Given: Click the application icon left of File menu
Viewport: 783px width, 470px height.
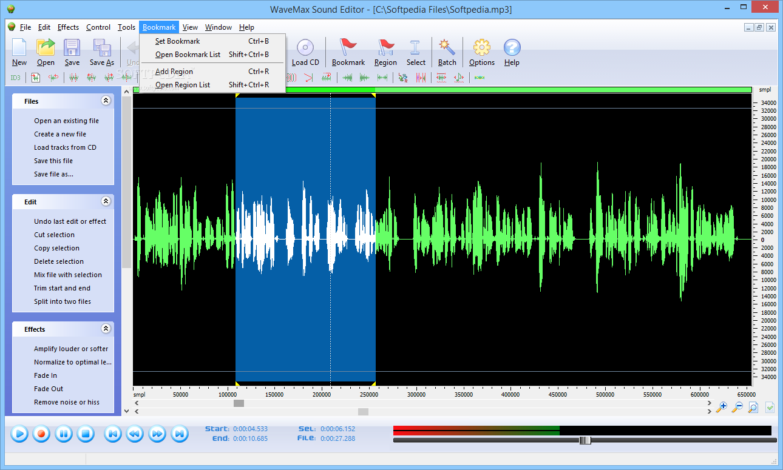Looking at the screenshot, I should (11, 27).
